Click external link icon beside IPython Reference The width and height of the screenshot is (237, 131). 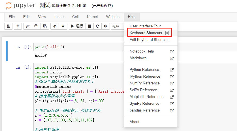pos(172,77)
